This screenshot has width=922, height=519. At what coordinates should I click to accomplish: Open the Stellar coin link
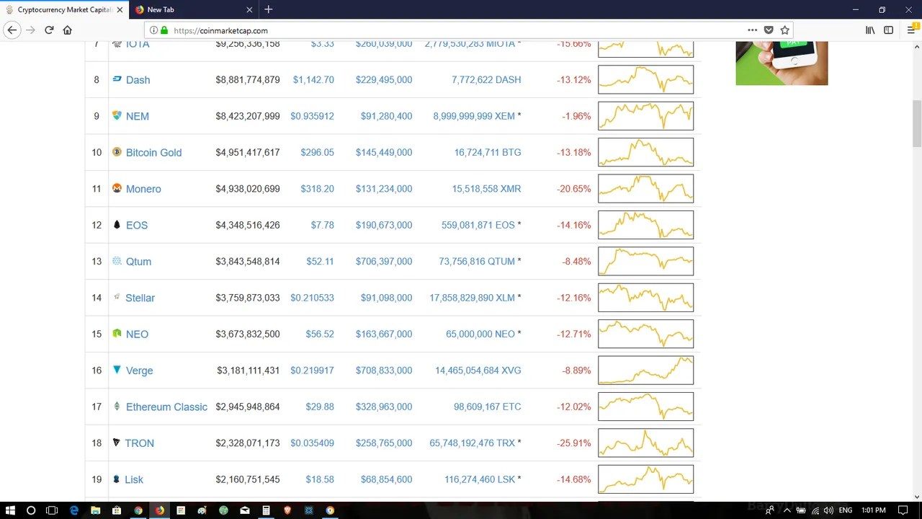tap(140, 298)
